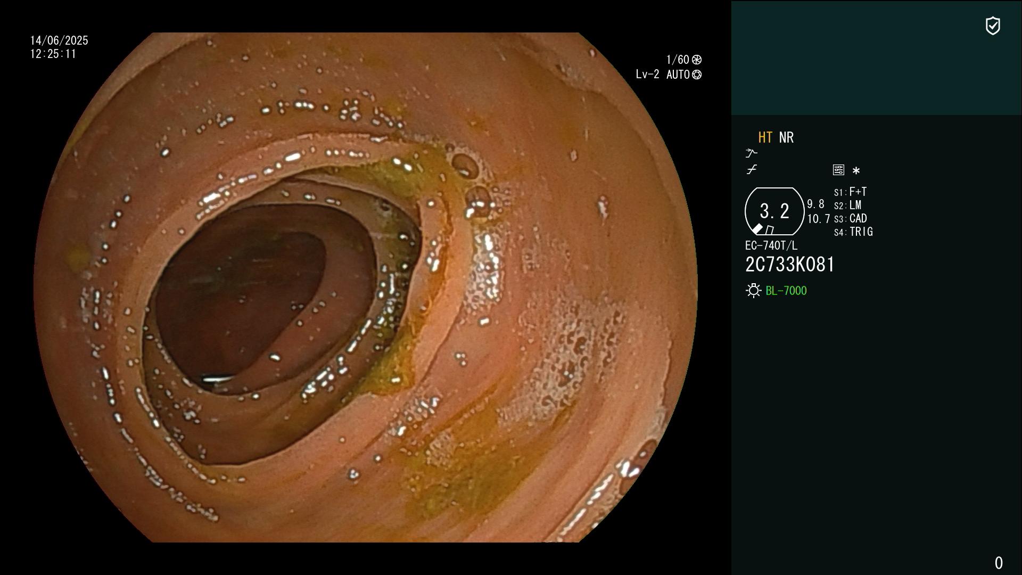Click the asterisk indicator icon
The width and height of the screenshot is (1022, 575).
tap(856, 170)
